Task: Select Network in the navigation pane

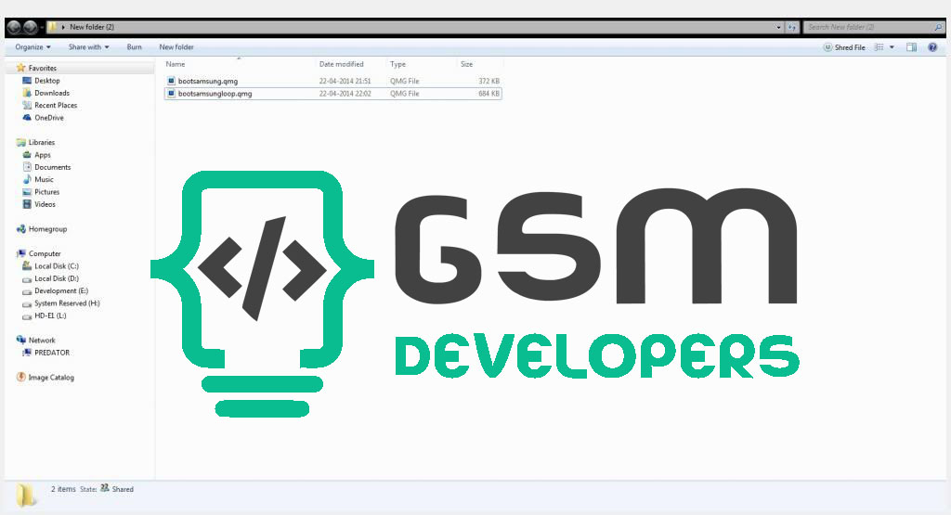Action: click(42, 341)
